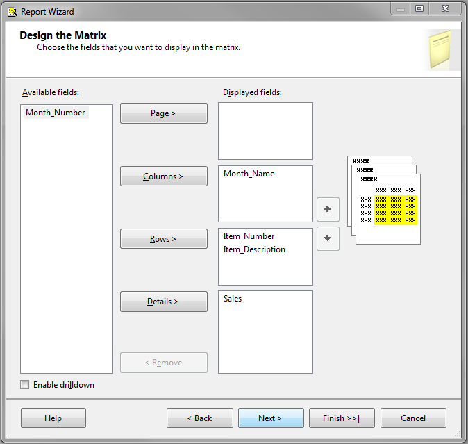Click the move up arrow button

[x=328, y=208]
